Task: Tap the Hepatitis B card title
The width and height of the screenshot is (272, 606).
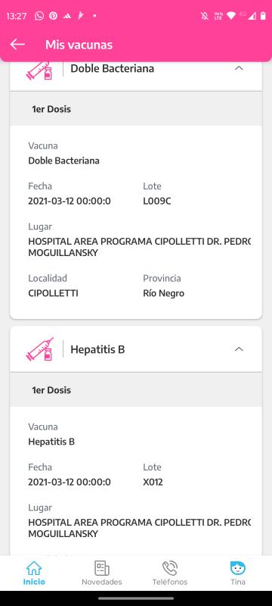Action: 97,349
